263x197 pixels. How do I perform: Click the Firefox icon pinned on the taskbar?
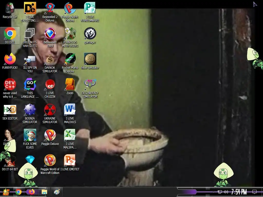(x=32, y=192)
